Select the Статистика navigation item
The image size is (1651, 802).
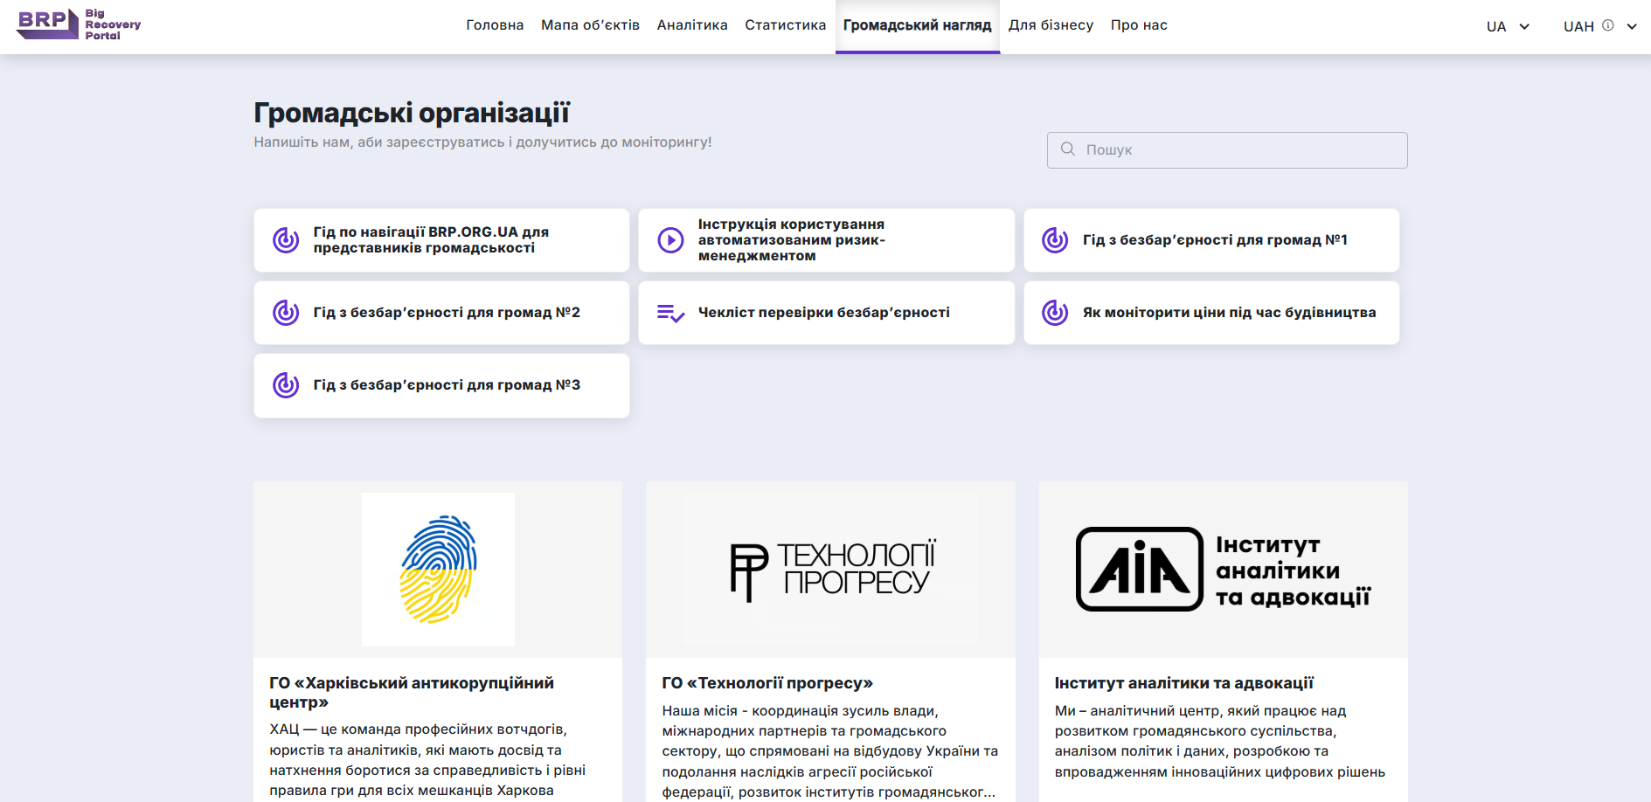785,25
